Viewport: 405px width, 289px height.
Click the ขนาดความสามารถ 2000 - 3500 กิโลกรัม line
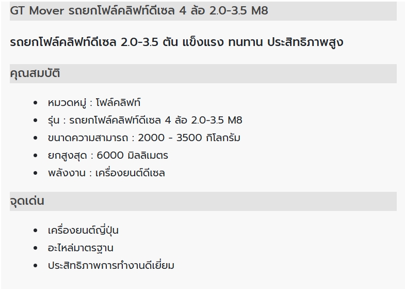coord(144,138)
